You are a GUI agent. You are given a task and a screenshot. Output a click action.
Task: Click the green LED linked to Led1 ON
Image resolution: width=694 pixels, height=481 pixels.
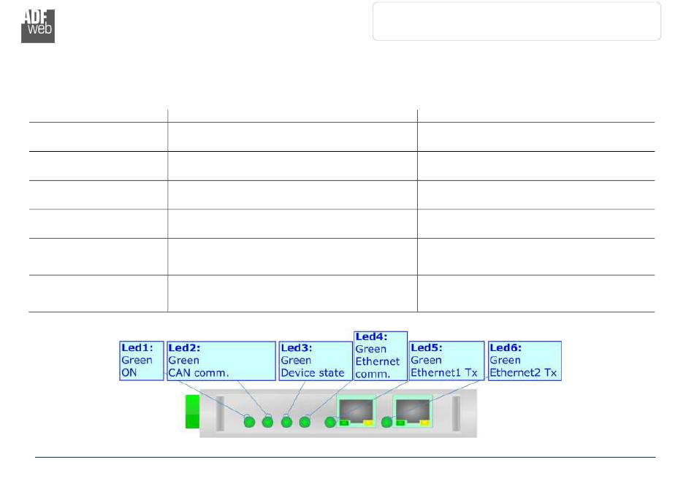[x=250, y=422]
